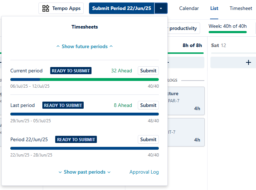Click the 32 Ahead status text
Viewport: 256px width, 190px height.
[121, 71]
